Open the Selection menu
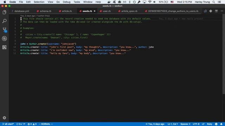Viewport: 225px width, 126px height. pos(39,2)
